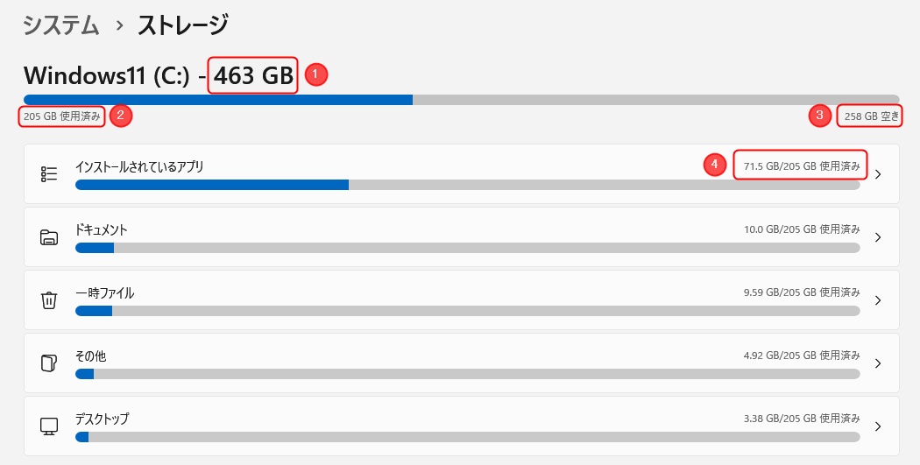Viewport: 920px width, 465px height.
Task: Open the デスクトップ row chevron
Action: (x=878, y=426)
